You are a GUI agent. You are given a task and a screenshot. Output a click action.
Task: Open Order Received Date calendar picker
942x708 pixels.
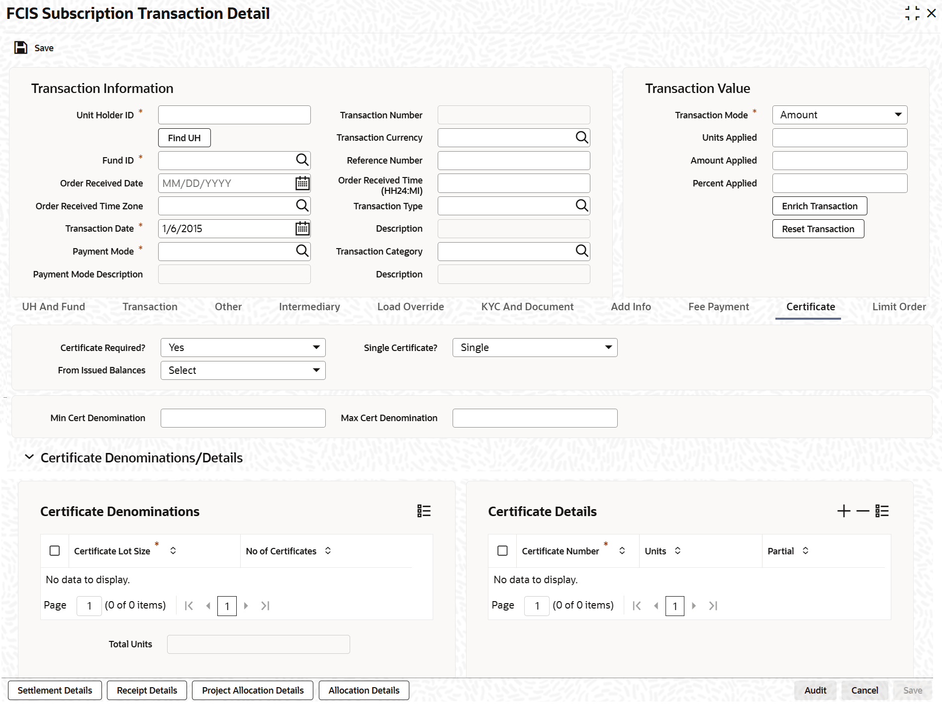pos(302,183)
